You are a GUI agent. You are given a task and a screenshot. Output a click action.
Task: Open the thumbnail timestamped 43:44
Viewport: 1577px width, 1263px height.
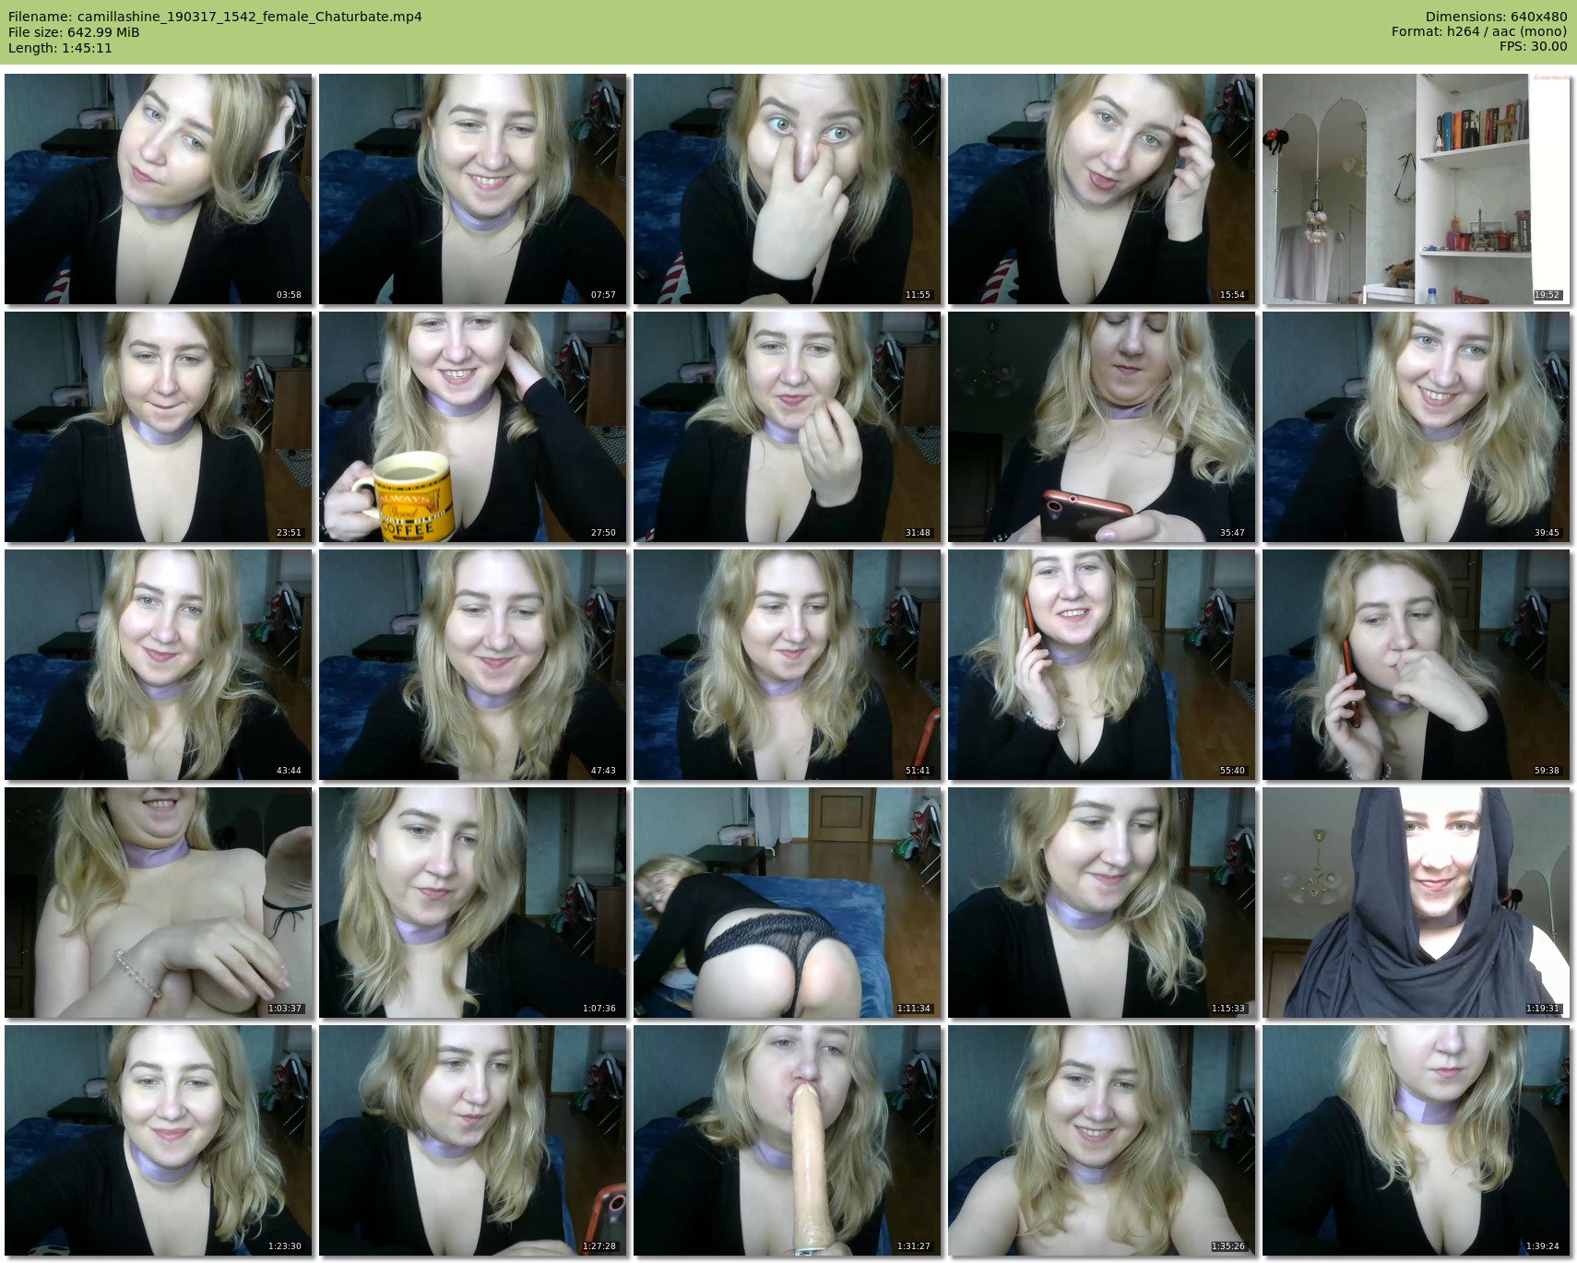[159, 665]
